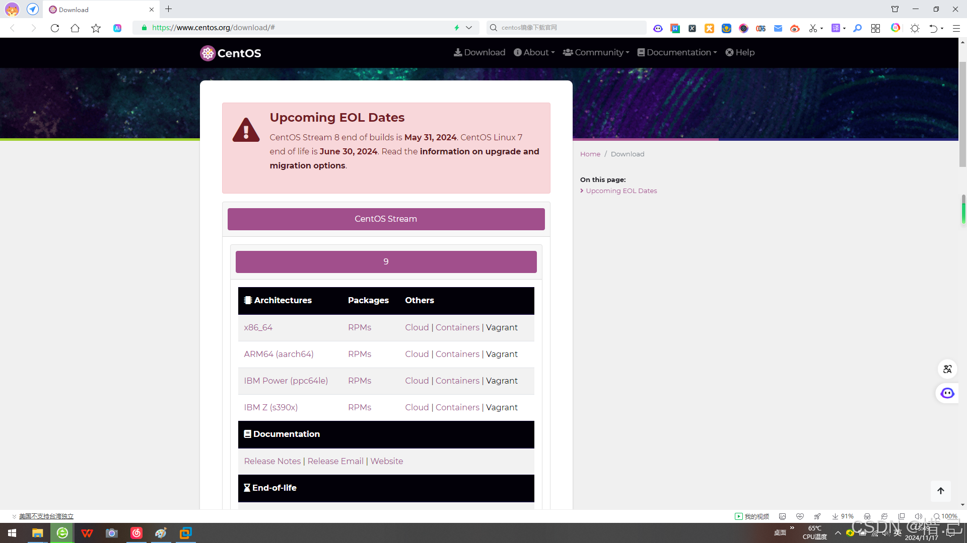Screen dimensions: 967x543
Task: Open the address bar dropdown arrow
Action: [x=469, y=28]
